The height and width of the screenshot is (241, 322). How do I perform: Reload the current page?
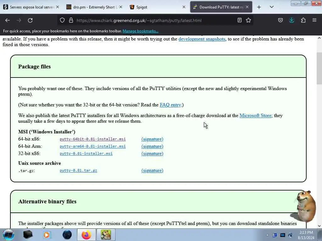[x=30, y=20]
